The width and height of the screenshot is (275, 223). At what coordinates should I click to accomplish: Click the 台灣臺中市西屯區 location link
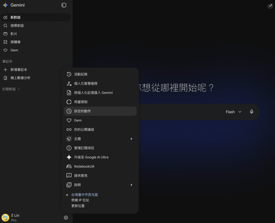pyautogui.click(x=85, y=195)
